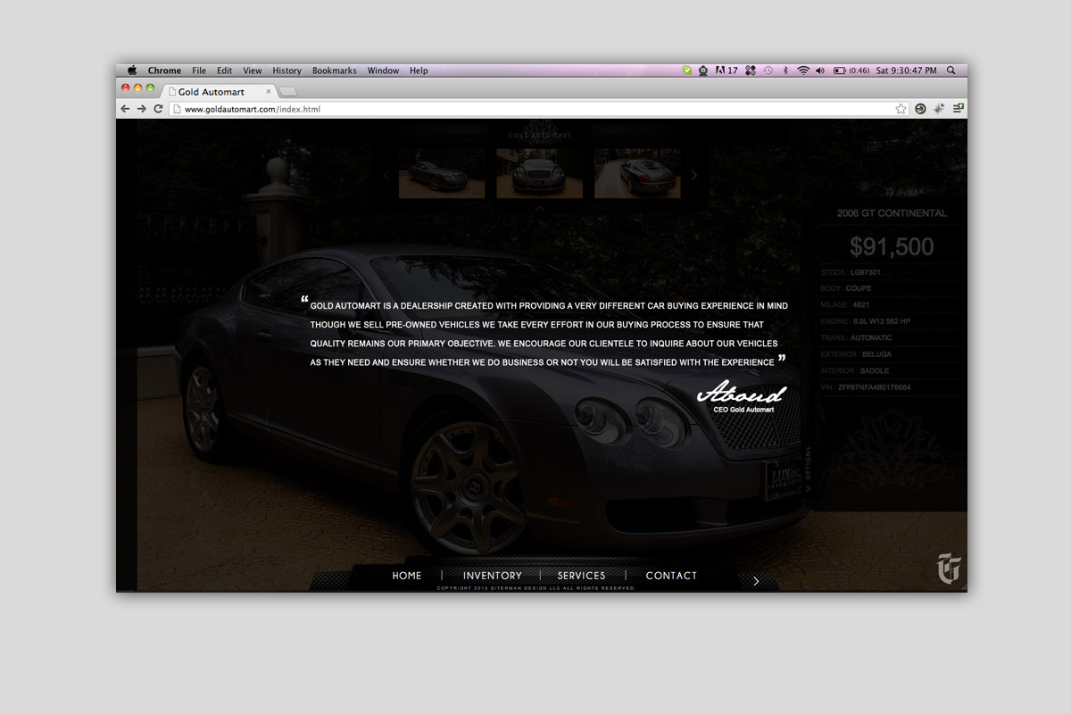Select the middle car thumbnail, front view
1071x714 pixels.
[x=540, y=173]
